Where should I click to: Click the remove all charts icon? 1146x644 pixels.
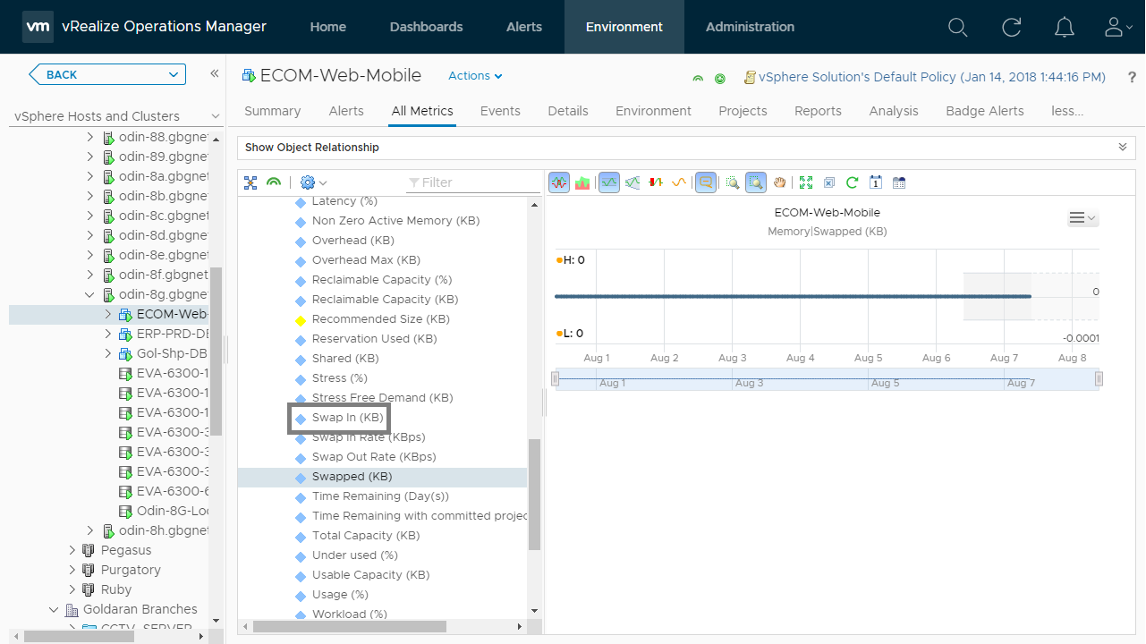tap(829, 182)
